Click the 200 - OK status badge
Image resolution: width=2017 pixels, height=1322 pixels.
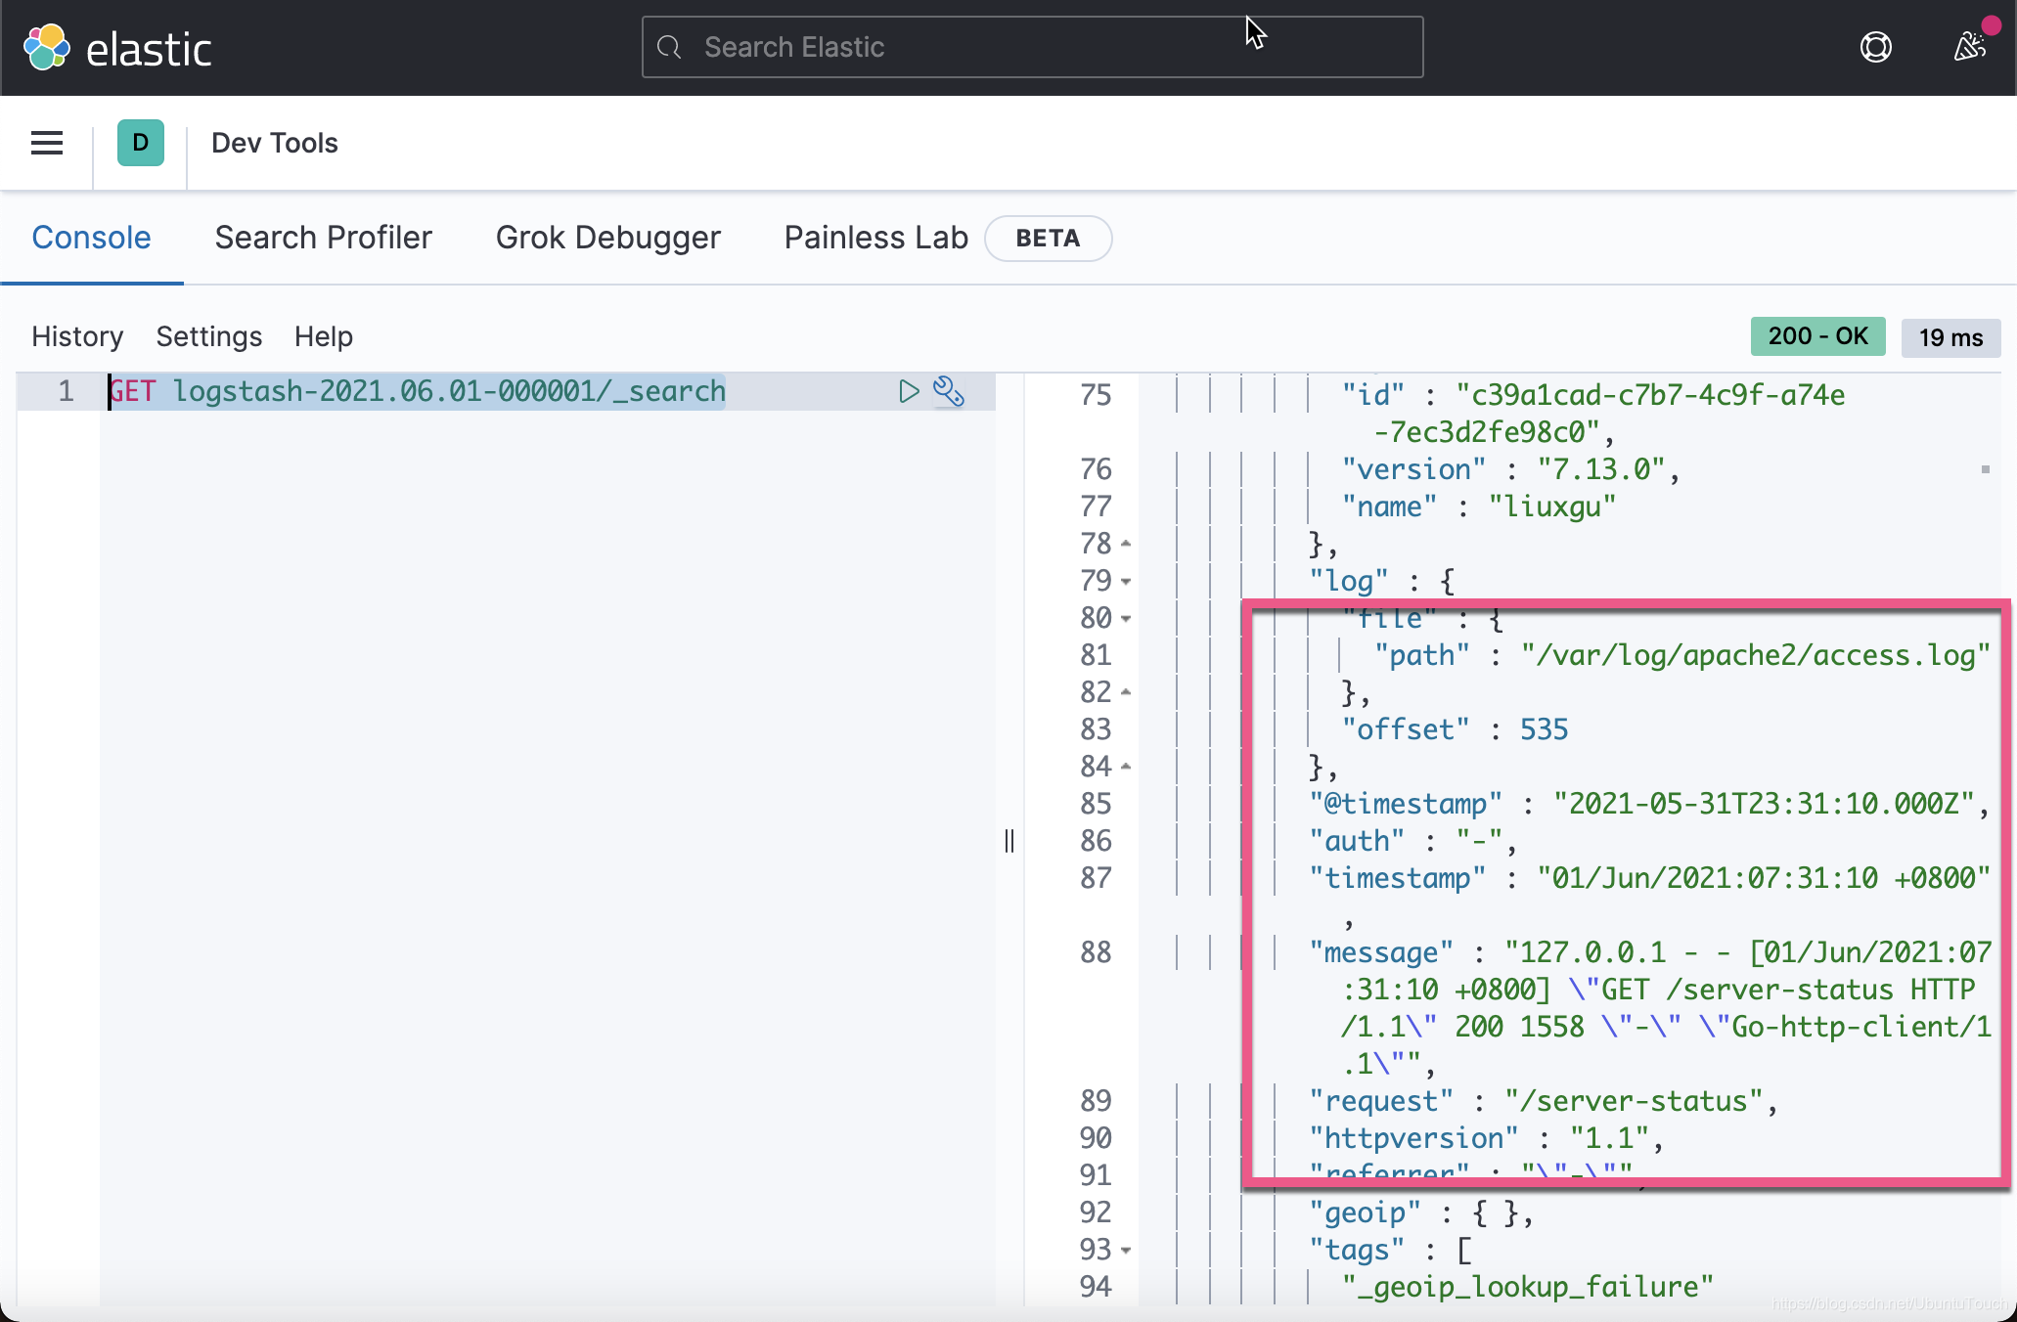point(1817,336)
